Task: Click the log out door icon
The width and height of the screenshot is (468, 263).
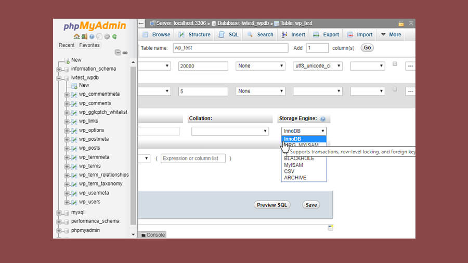Action: [x=84, y=37]
